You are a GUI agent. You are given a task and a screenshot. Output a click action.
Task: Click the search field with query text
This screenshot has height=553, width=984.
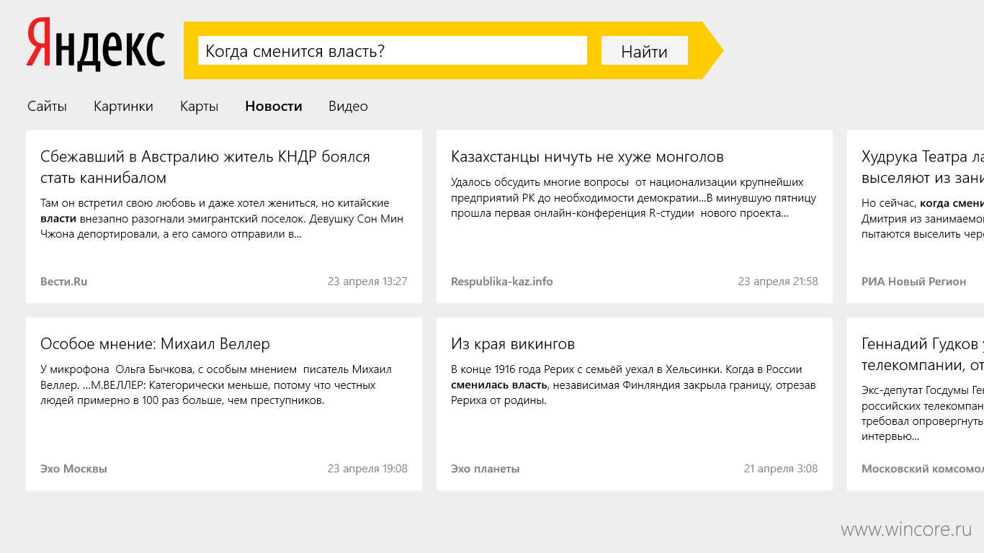click(x=393, y=50)
